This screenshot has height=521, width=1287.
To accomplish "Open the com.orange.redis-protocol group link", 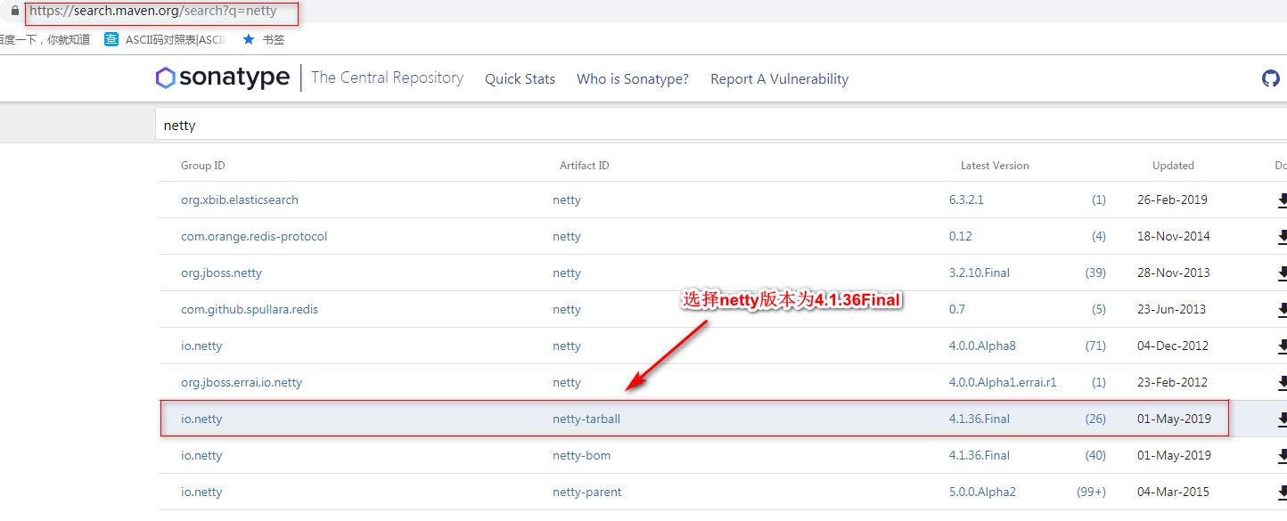I will [254, 236].
